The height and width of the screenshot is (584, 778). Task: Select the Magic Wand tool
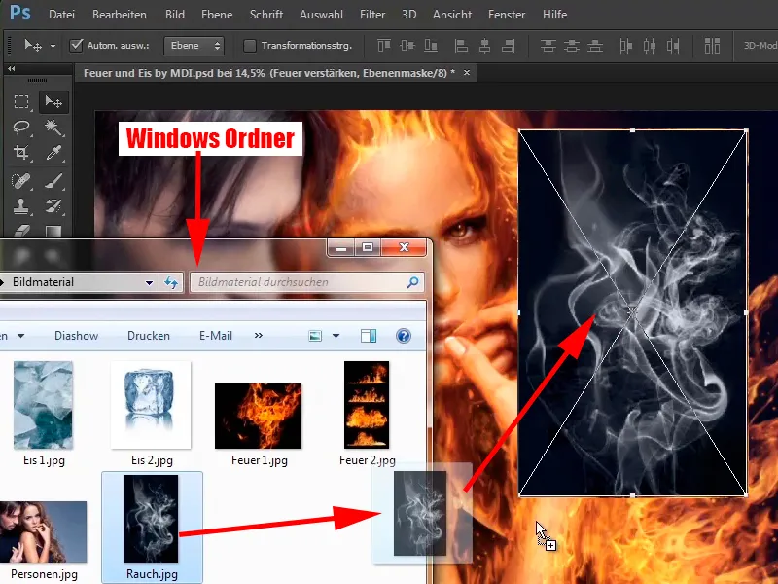53,128
